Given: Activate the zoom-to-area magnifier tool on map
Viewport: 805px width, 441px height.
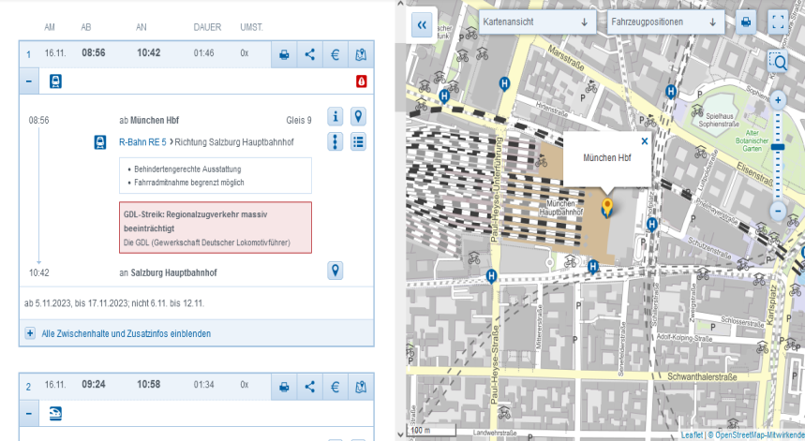Looking at the screenshot, I should click(x=778, y=63).
